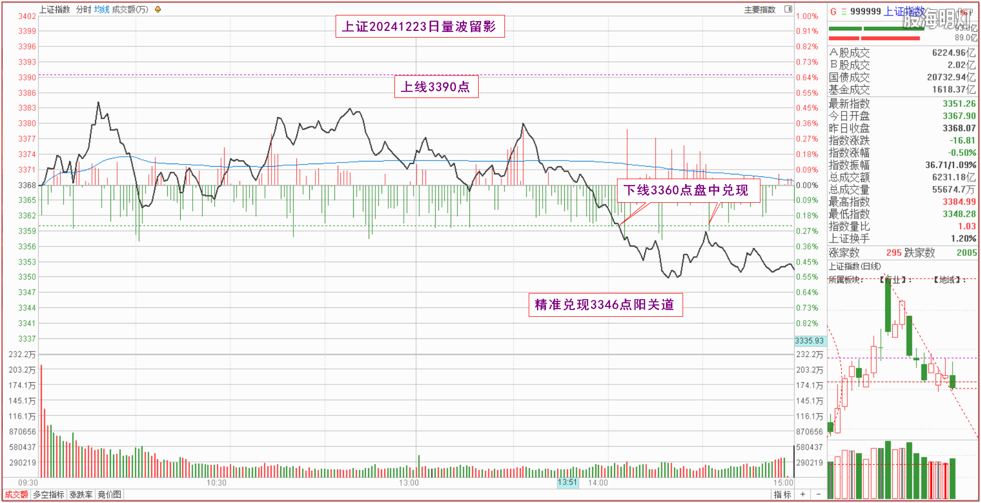Click the 10:30 time axis label
Image resolution: width=981 pixels, height=503 pixels.
(216, 483)
